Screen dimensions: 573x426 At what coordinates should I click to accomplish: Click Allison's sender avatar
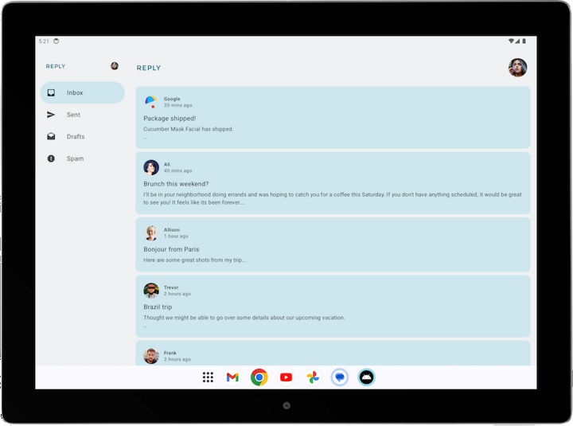click(x=151, y=233)
